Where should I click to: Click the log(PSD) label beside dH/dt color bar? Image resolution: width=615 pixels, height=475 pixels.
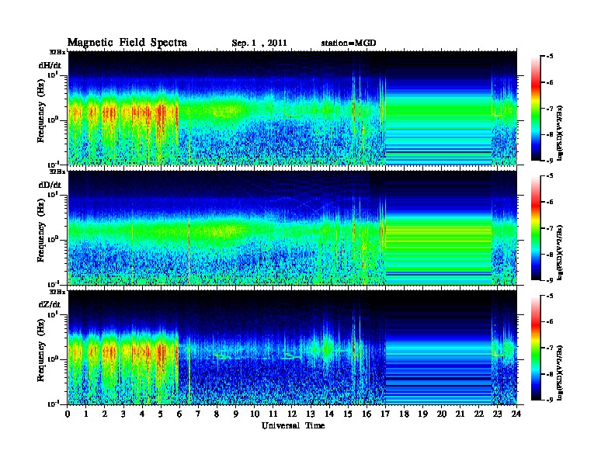[560, 133]
